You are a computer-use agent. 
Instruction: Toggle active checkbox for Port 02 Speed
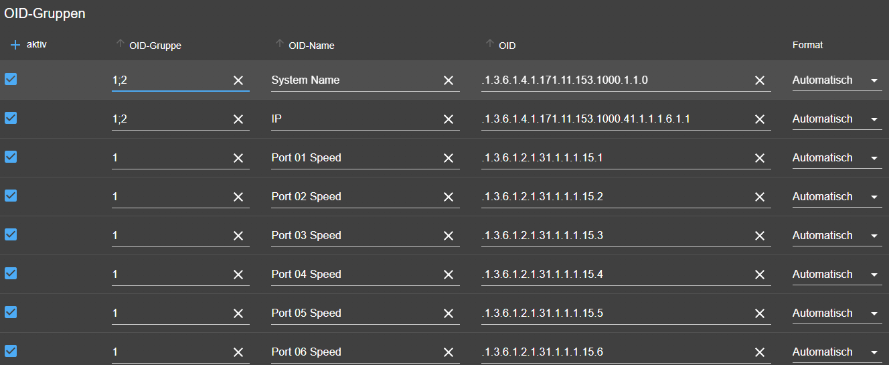pyautogui.click(x=11, y=196)
